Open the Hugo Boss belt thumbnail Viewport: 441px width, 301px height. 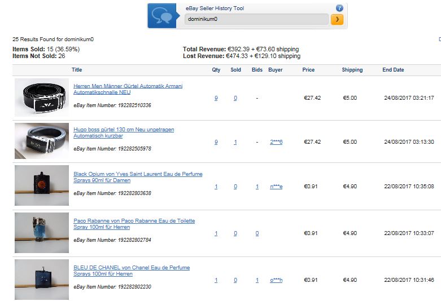(x=42, y=141)
